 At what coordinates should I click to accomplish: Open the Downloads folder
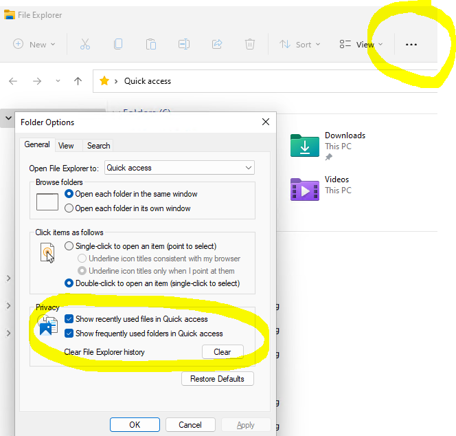[328, 146]
